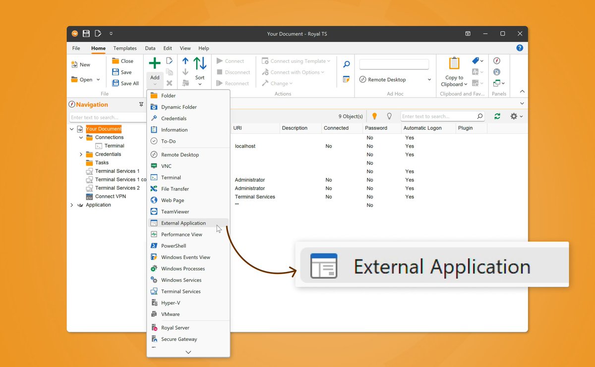Image resolution: width=595 pixels, height=367 pixels.
Task: Click the Windows Services icon in the Add menu
Action: (x=154, y=280)
